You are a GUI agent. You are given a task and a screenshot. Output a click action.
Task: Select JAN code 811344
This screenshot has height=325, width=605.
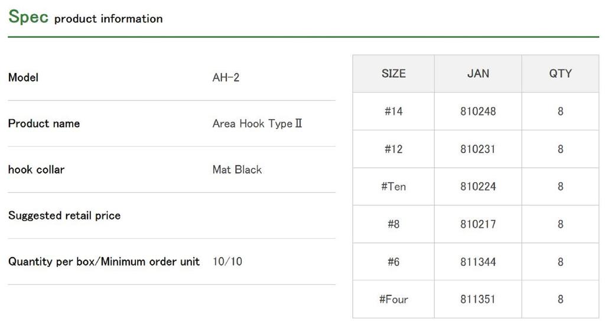pyautogui.click(x=478, y=262)
